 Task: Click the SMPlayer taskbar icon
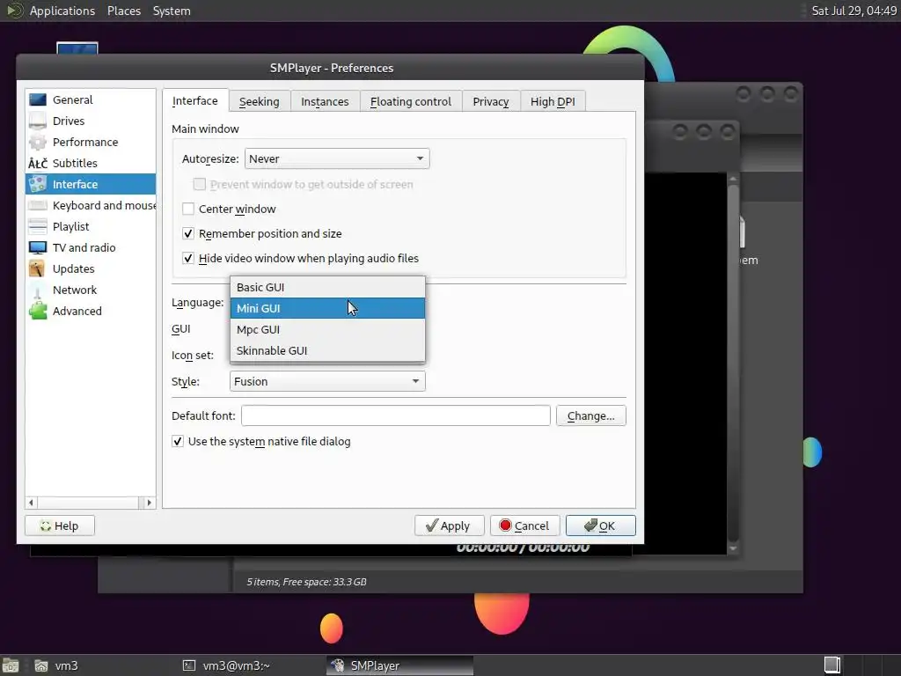(x=338, y=665)
